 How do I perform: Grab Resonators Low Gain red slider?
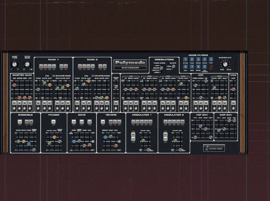(136, 90)
